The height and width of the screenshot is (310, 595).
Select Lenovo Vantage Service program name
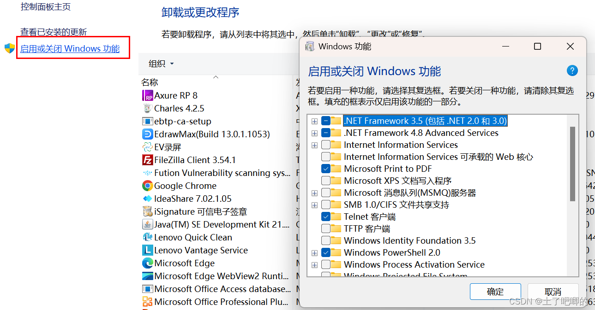pos(201,250)
